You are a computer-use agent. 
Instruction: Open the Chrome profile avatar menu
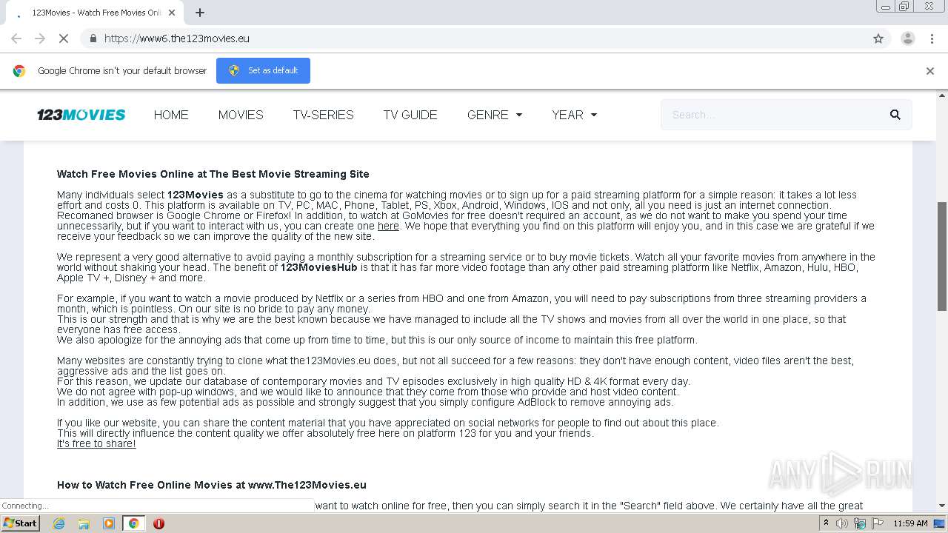(907, 38)
